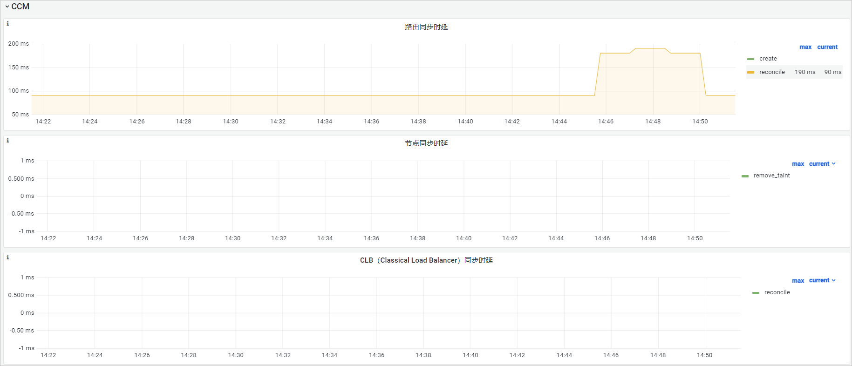
Task: Toggle the remove_taint series in legend
Action: tap(772, 176)
